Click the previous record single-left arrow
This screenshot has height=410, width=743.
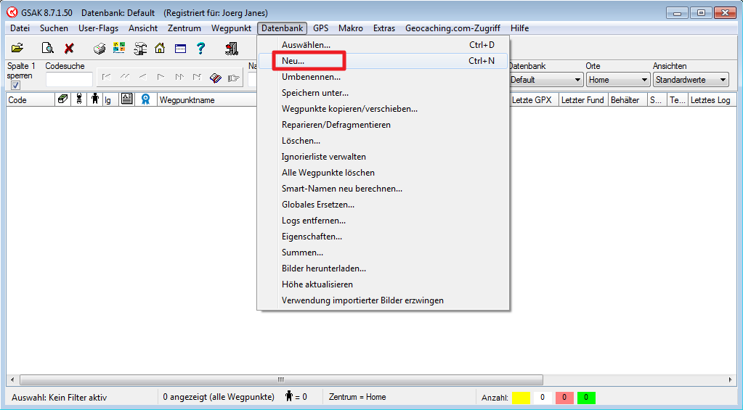142,77
